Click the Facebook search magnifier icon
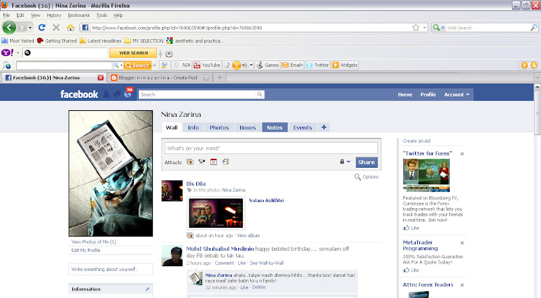Image resolution: width=541 pixels, height=298 pixels. [260, 94]
